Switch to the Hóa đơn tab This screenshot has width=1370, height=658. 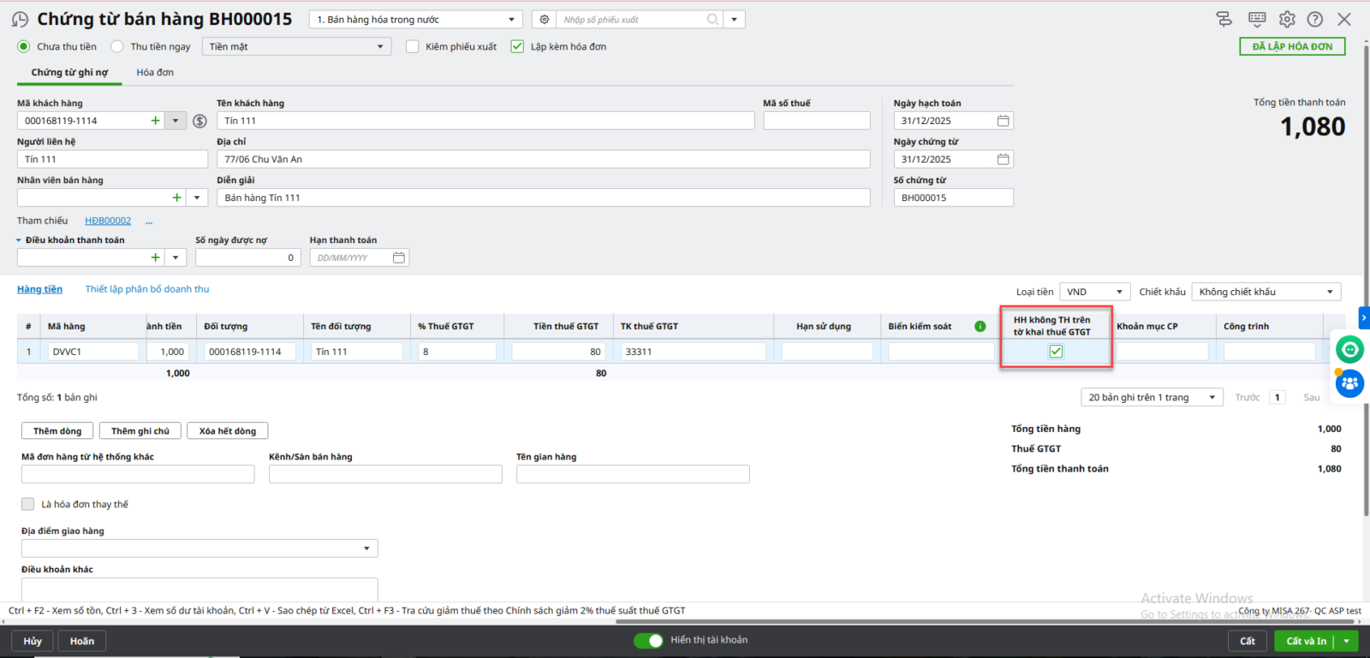155,73
